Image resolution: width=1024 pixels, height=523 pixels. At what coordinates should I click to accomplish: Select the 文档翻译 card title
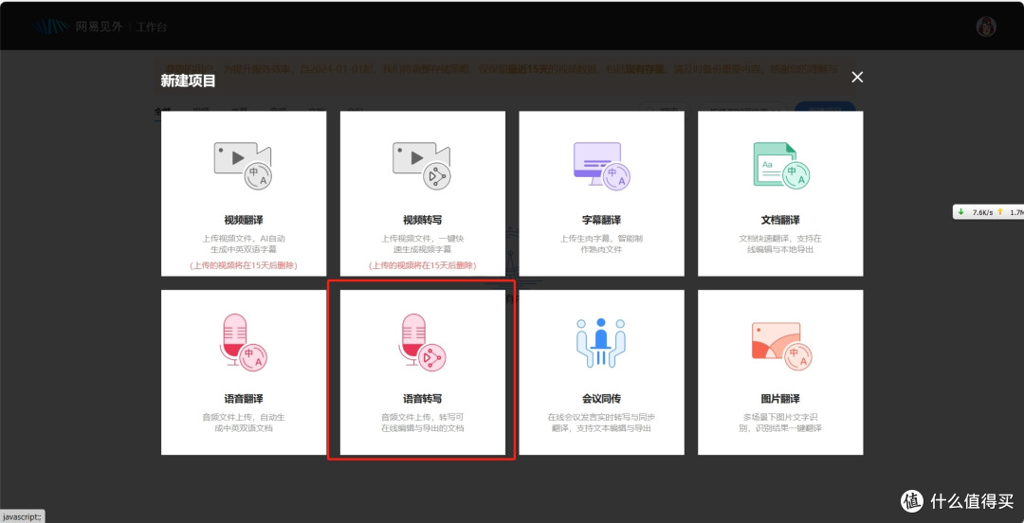780,220
